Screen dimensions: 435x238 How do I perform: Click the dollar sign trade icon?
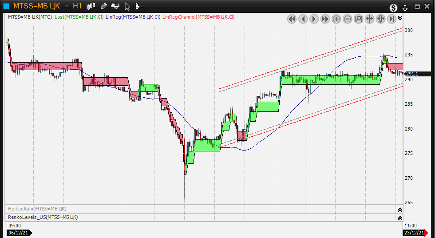393,7
